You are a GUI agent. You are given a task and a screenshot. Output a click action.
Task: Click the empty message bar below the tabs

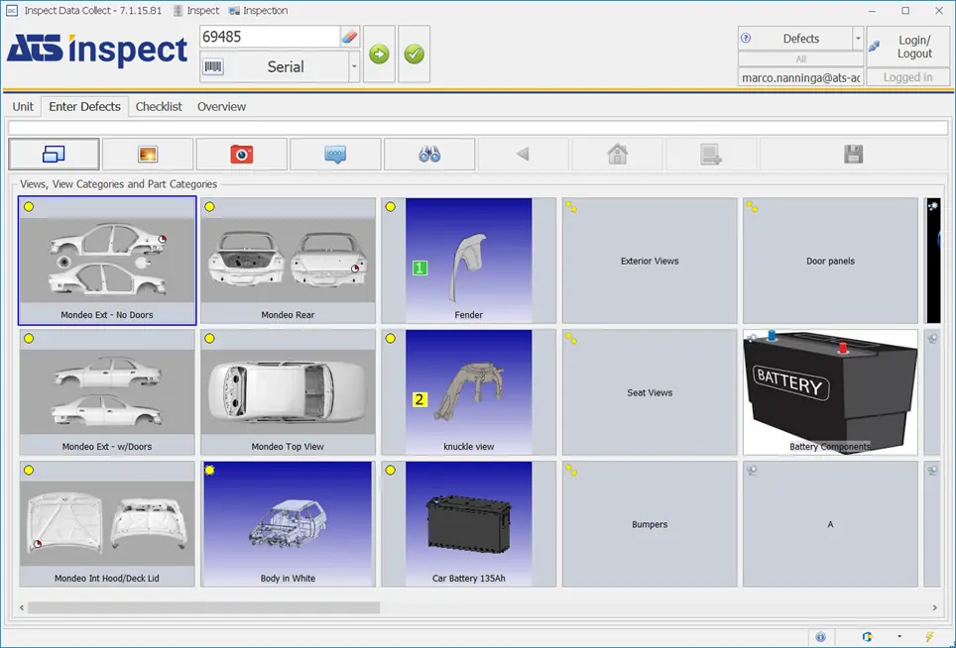[x=478, y=127]
